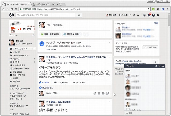Click the いいね! like button
The width and height of the screenshot is (171, 116).
coord(44,82)
